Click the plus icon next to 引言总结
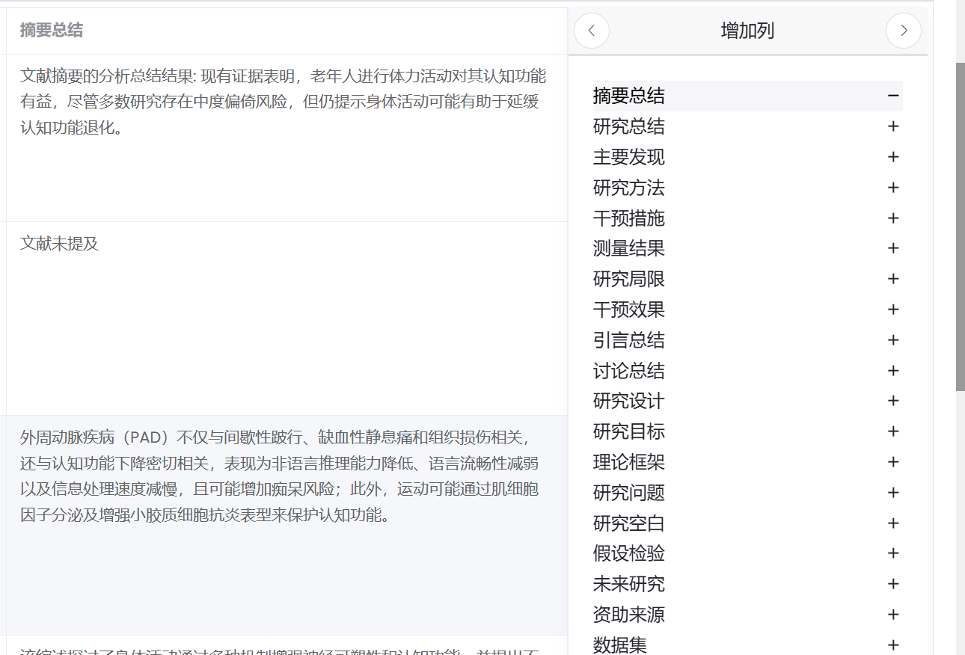The image size is (965, 655). 893,340
